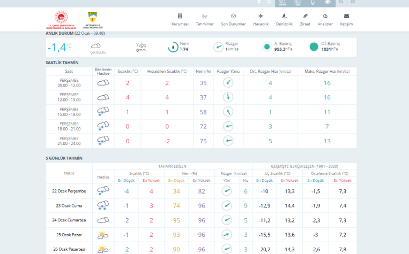Click the Ziraat leaf icon
Screen dimensions: 409x254
pos(305,16)
